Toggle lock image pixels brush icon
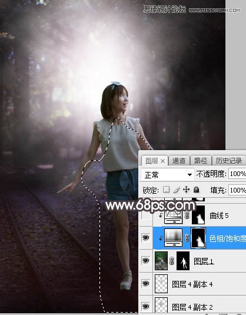Screen dimensions: 246x315 point(177,190)
